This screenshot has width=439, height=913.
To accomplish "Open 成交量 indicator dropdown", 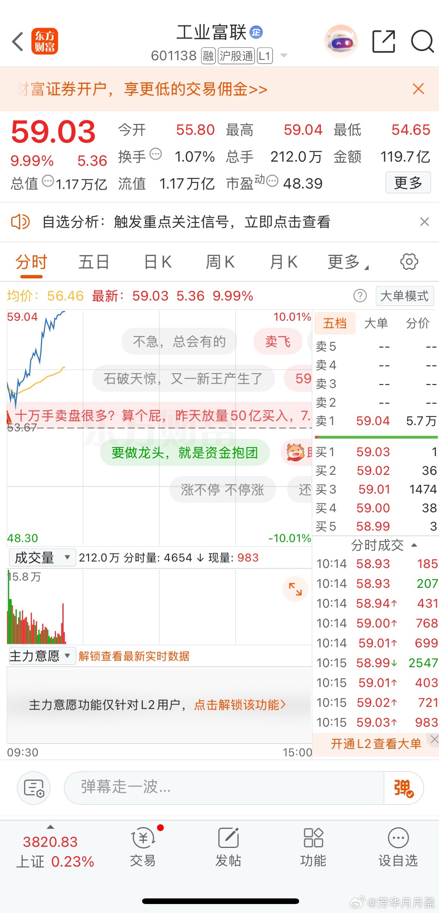I will coord(42,558).
